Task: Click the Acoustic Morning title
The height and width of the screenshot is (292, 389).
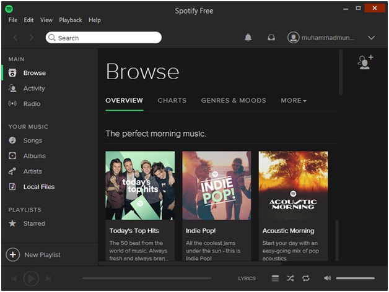Action: tap(288, 231)
